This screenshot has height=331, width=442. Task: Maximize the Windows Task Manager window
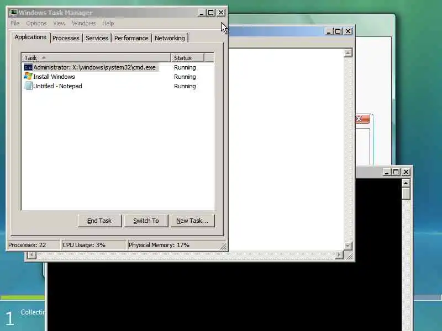coord(211,13)
